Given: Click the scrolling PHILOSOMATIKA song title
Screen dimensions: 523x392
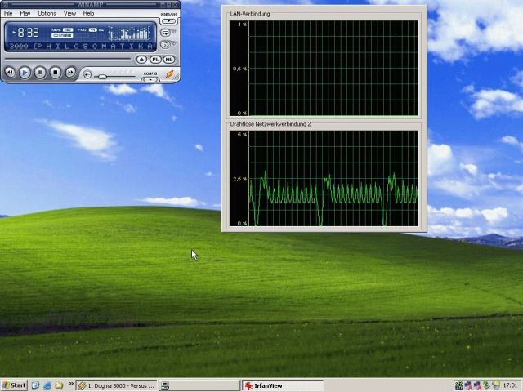Looking at the screenshot, I should click(80, 47).
